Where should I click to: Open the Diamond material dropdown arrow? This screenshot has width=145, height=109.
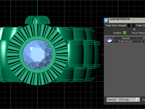pyautogui.click(x=137, y=100)
